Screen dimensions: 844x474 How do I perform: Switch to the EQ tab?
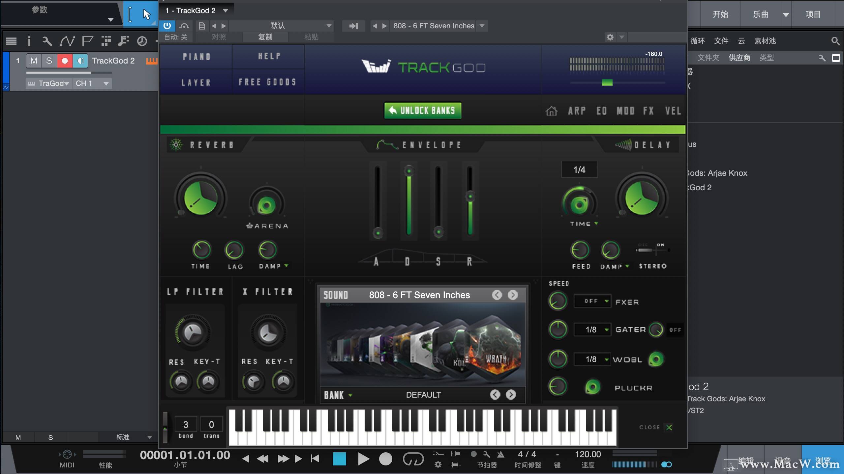[601, 111]
